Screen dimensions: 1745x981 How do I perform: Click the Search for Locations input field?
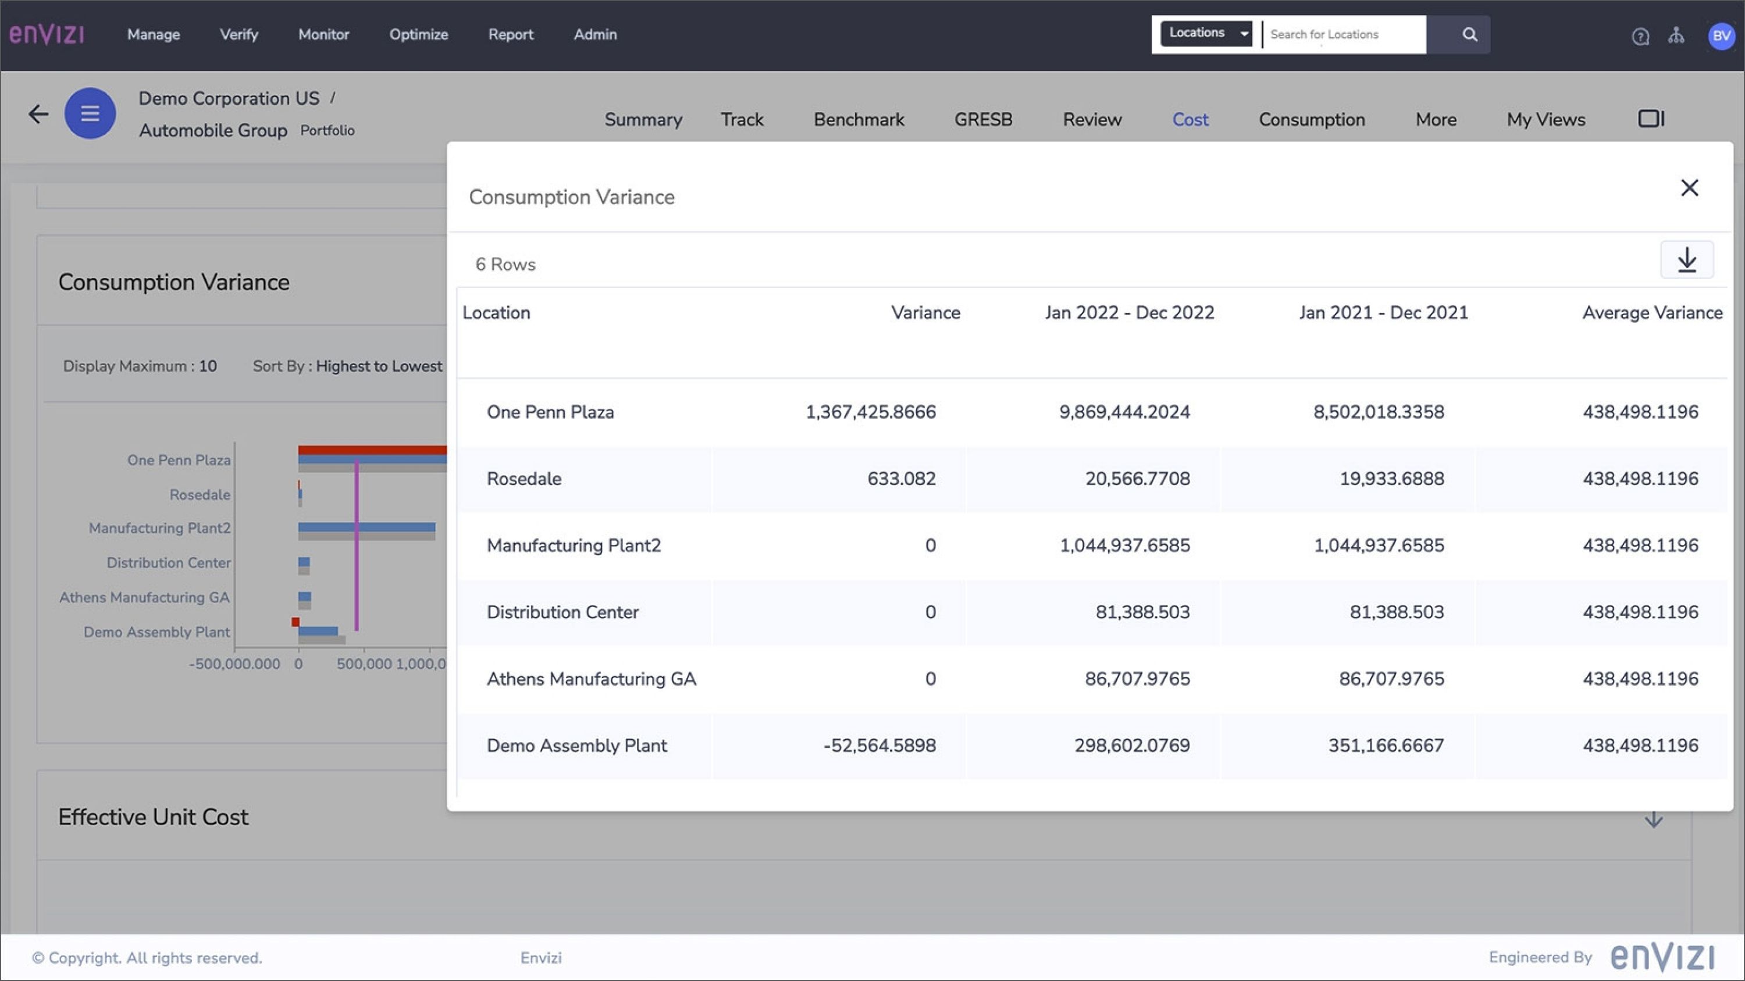click(x=1345, y=34)
